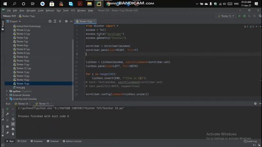
Task: Open the Tkinter 15 run configuration dropdown
Action: (226, 16)
